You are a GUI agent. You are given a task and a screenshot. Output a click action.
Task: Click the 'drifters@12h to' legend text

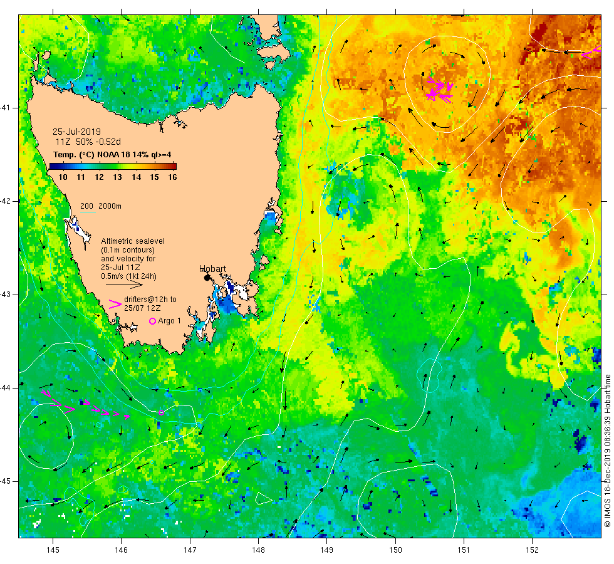150,300
